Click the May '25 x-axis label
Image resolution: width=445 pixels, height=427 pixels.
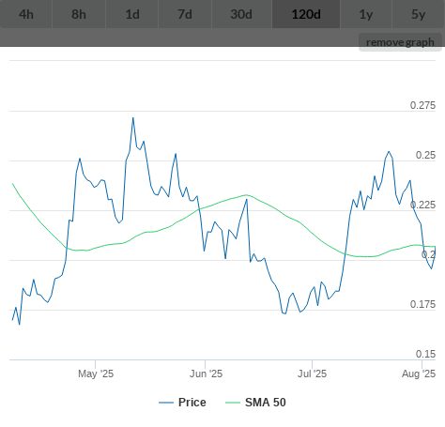[96, 374]
